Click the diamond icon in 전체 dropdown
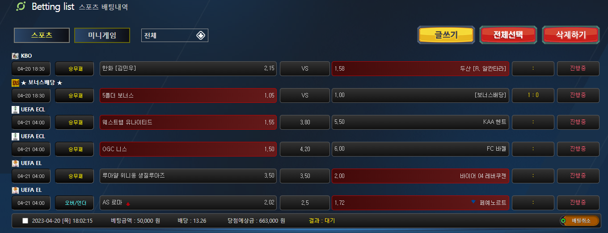The width and height of the screenshot is (608, 233). (x=201, y=35)
